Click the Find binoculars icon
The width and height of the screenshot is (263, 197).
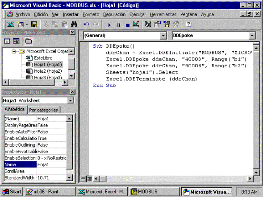coord(74,25)
